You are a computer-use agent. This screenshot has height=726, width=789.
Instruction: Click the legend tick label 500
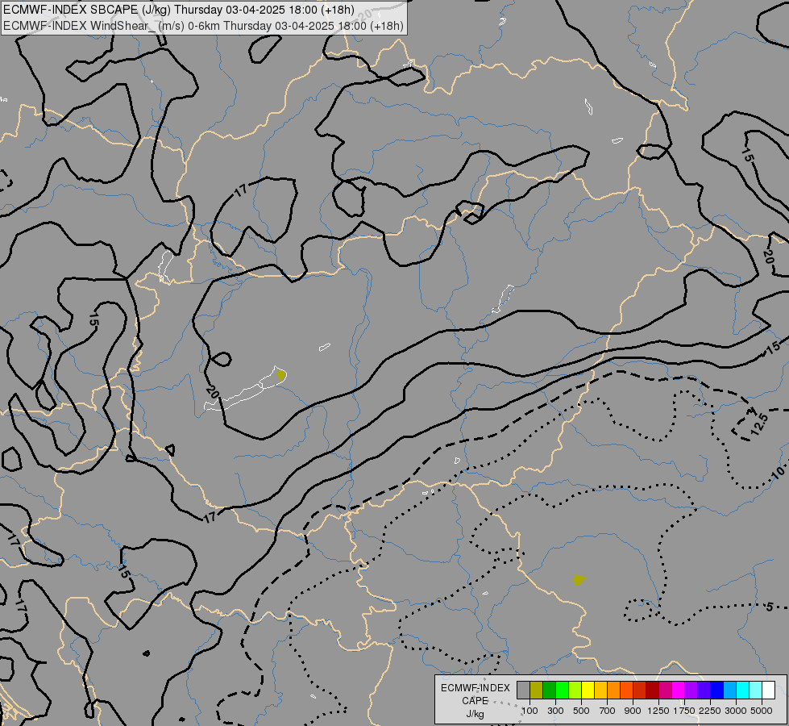581,711
